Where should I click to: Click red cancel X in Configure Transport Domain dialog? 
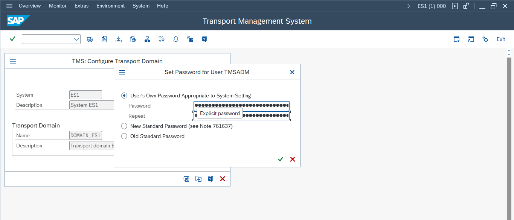pos(223,179)
